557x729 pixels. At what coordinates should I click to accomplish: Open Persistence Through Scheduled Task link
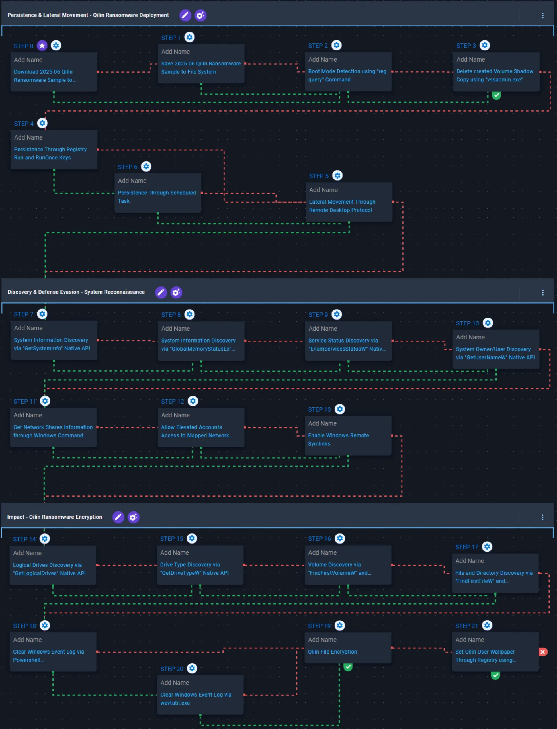pyautogui.click(x=157, y=196)
